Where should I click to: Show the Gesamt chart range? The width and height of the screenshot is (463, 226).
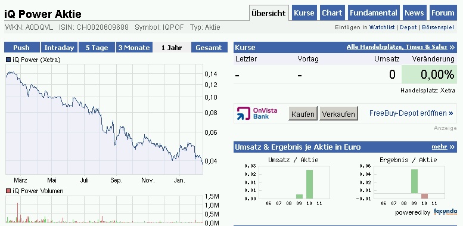pyautogui.click(x=209, y=47)
